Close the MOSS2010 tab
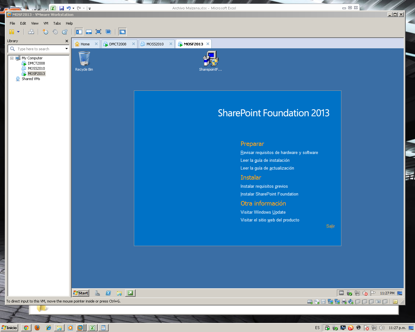This screenshot has height=332, width=415. [171, 44]
